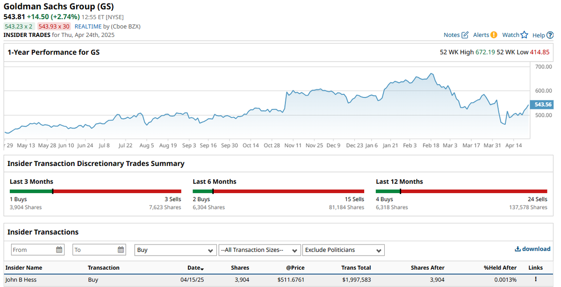561x287 pixels.
Task: Click John B Hess insider name
Action: (x=21, y=280)
